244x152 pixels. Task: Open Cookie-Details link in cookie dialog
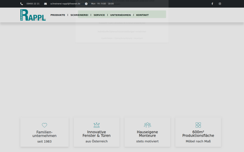pyautogui.click(x=107, y=39)
